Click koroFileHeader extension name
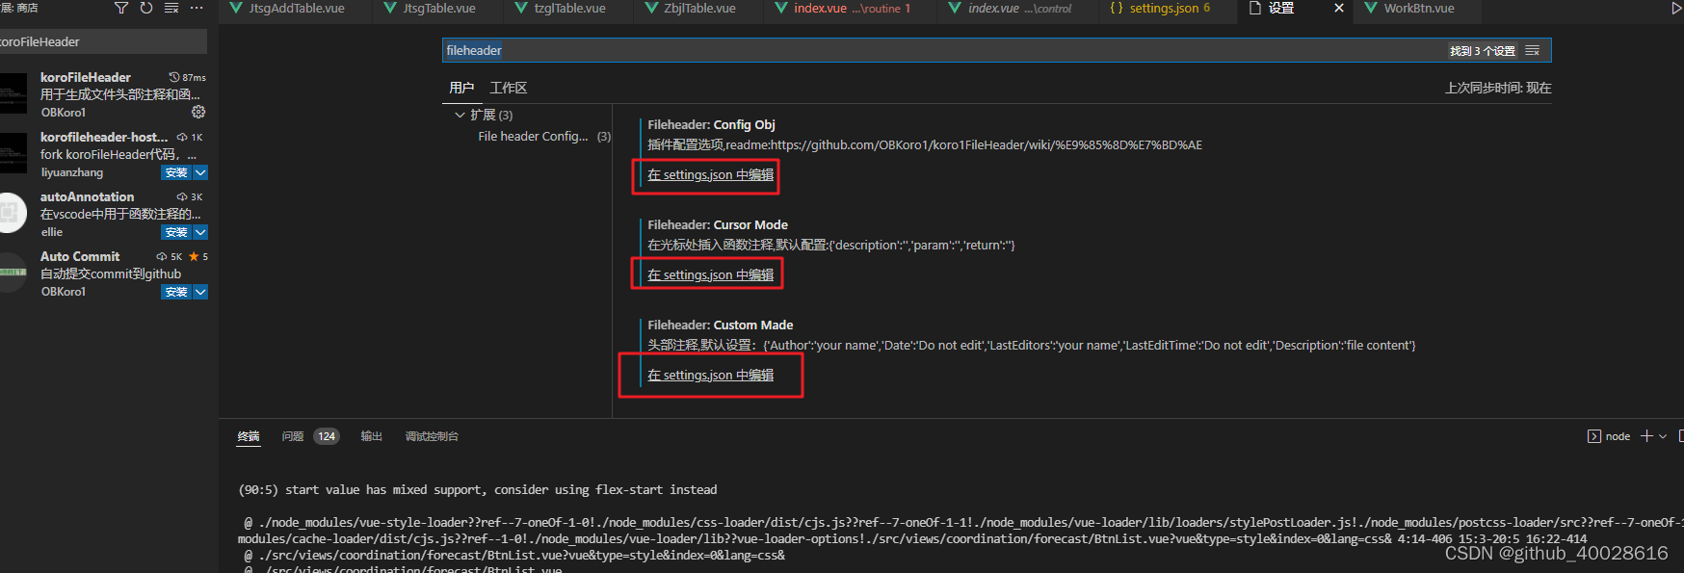Viewport: 1684px width, 573px height. pyautogui.click(x=86, y=77)
